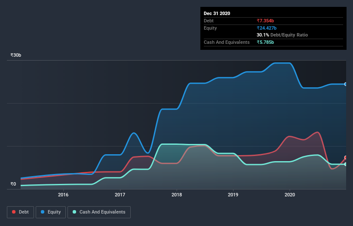Click the 2017 x-axis label
The width and height of the screenshot is (353, 226).
coord(120,195)
